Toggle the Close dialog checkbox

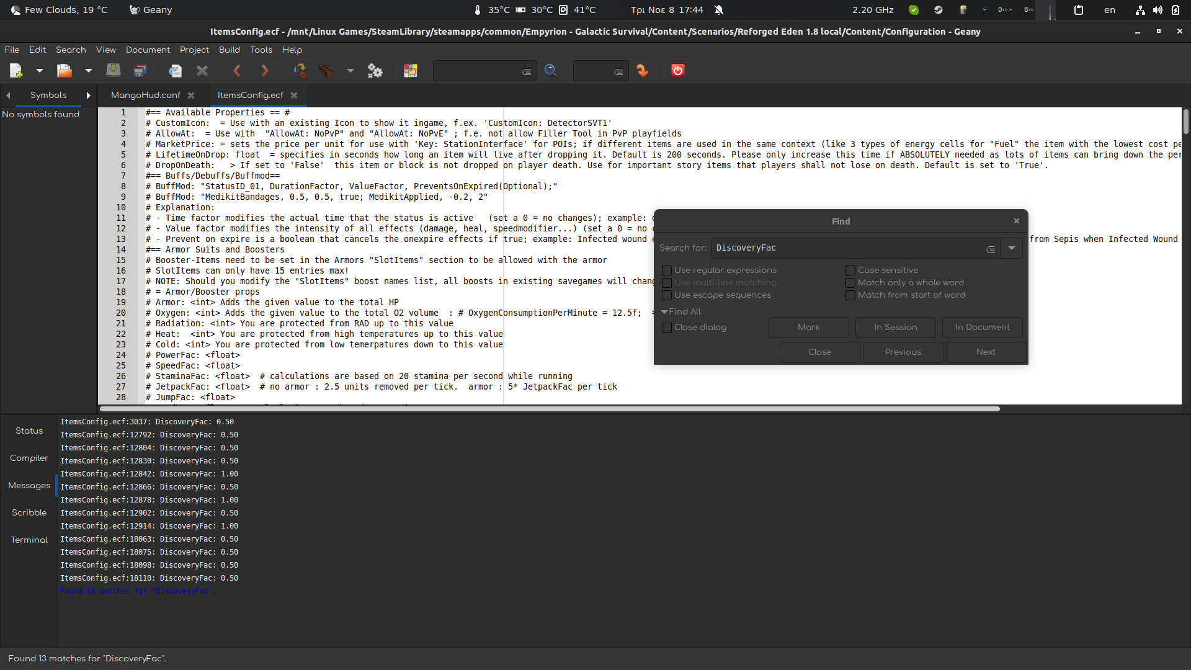[667, 328]
